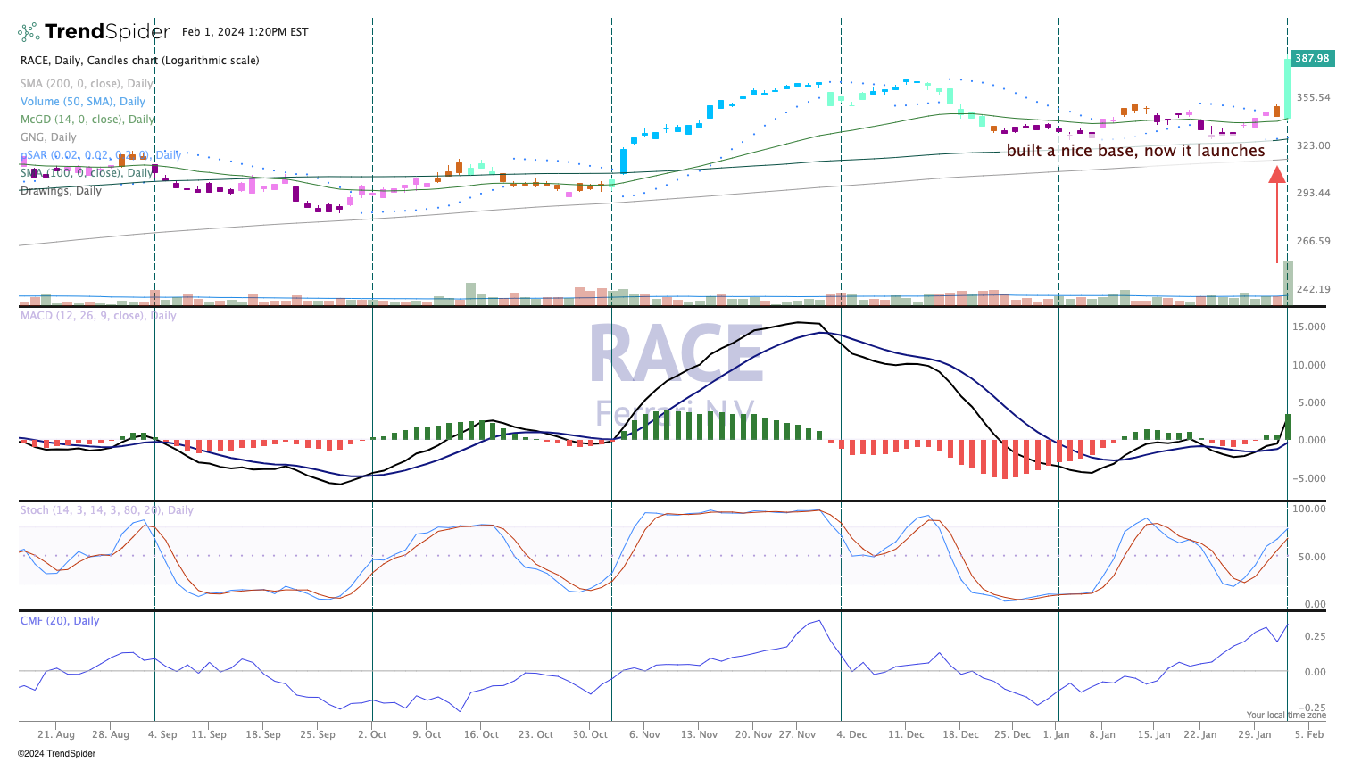Select the Drawings, Daily label
This screenshot has width=1353, height=762.
(61, 191)
